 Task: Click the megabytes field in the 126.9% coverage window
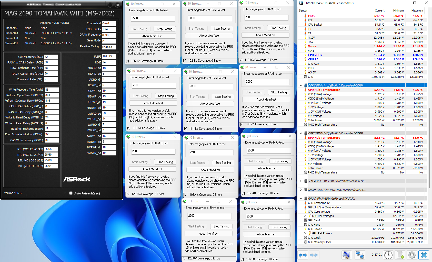(x=153, y=151)
